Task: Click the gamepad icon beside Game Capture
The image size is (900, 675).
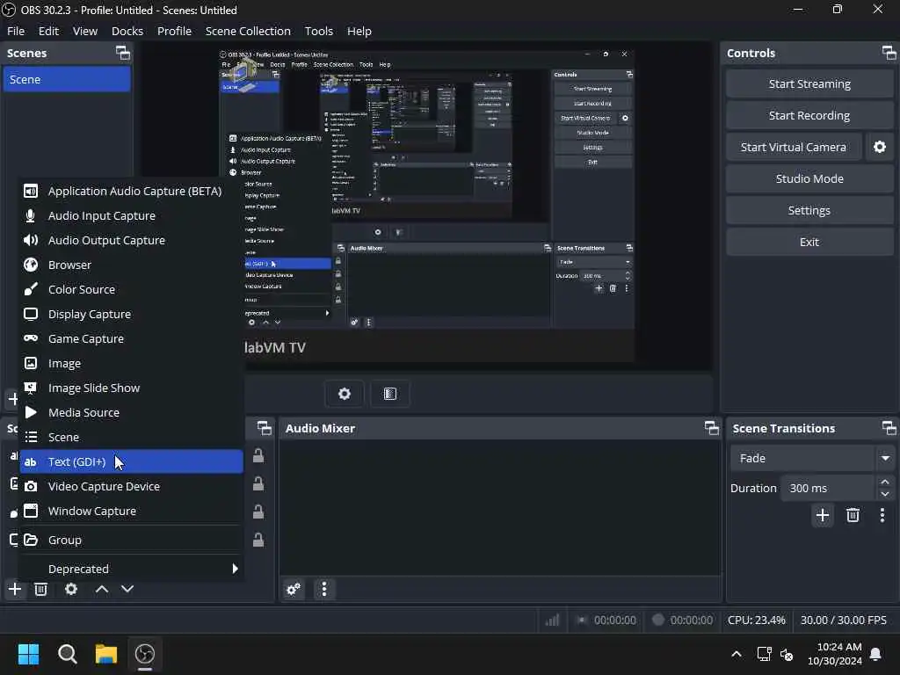Action: pyautogui.click(x=31, y=338)
